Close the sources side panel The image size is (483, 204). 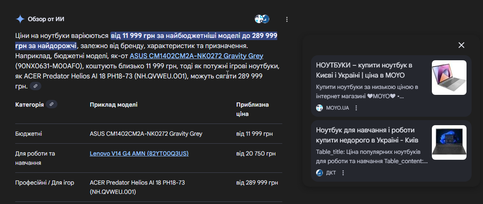[461, 45]
